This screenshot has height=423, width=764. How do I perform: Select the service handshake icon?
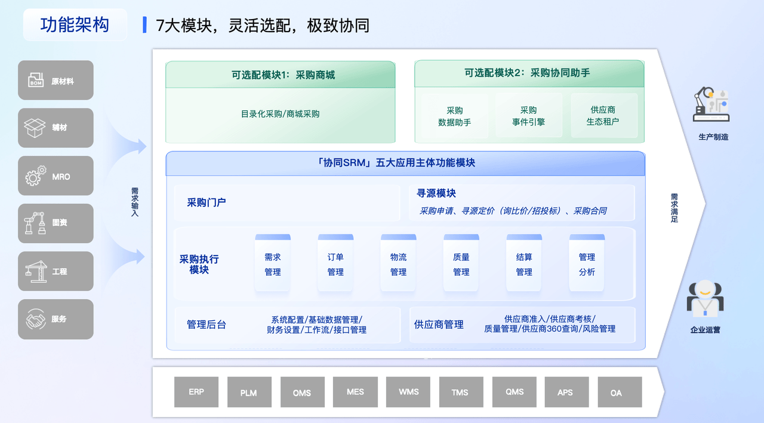click(x=35, y=319)
